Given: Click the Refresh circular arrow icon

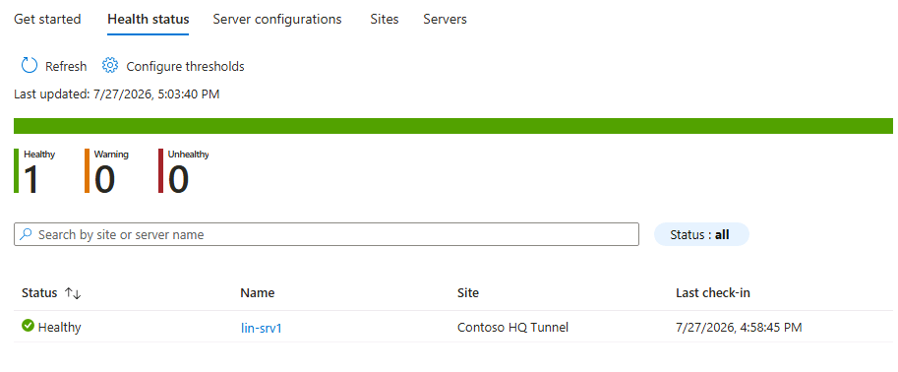Looking at the screenshot, I should (x=29, y=66).
